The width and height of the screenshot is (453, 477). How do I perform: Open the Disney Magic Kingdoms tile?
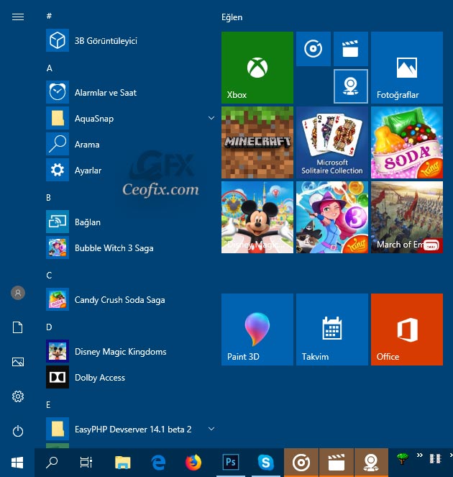257,217
